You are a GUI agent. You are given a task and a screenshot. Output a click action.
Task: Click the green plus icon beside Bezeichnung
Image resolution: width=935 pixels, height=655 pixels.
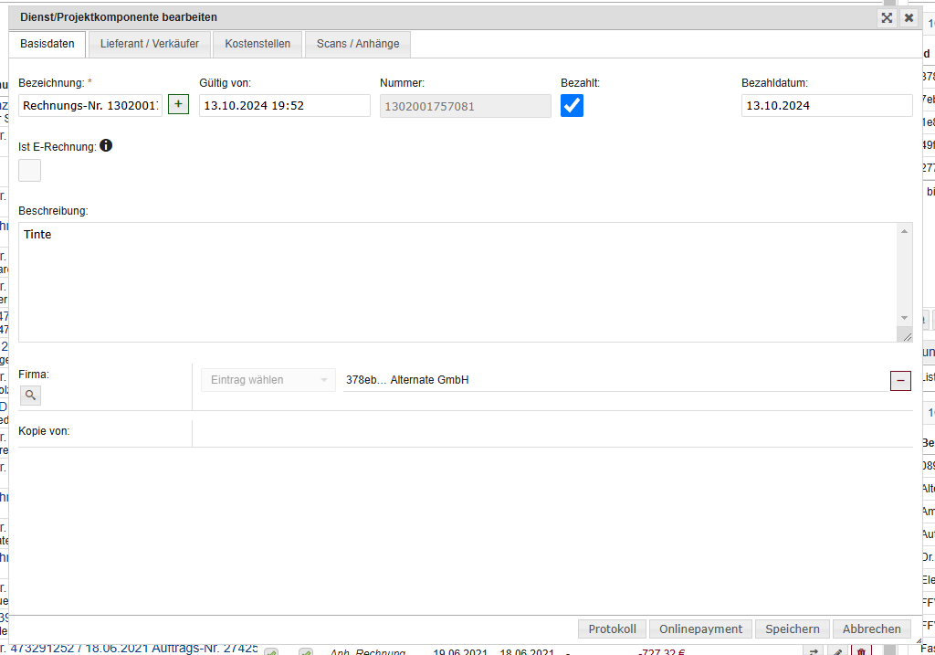pos(178,105)
